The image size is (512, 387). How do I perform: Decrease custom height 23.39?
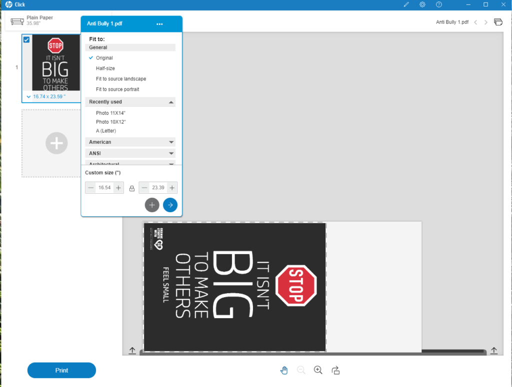coord(144,188)
